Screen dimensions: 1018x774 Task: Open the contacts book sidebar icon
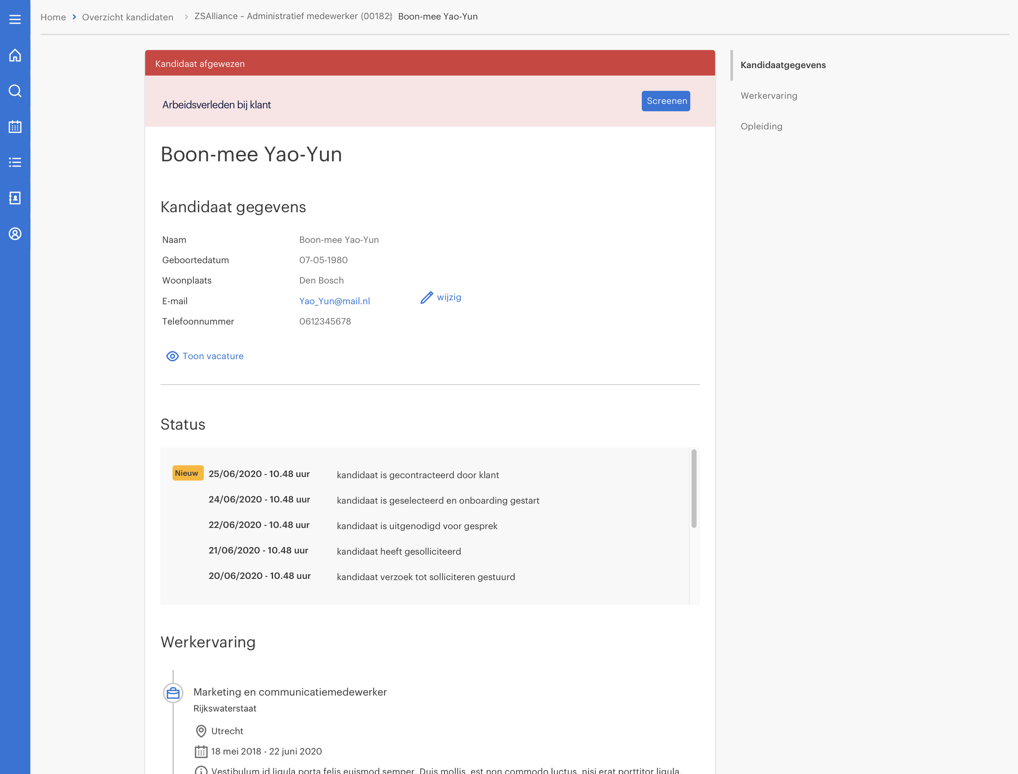[x=15, y=198]
